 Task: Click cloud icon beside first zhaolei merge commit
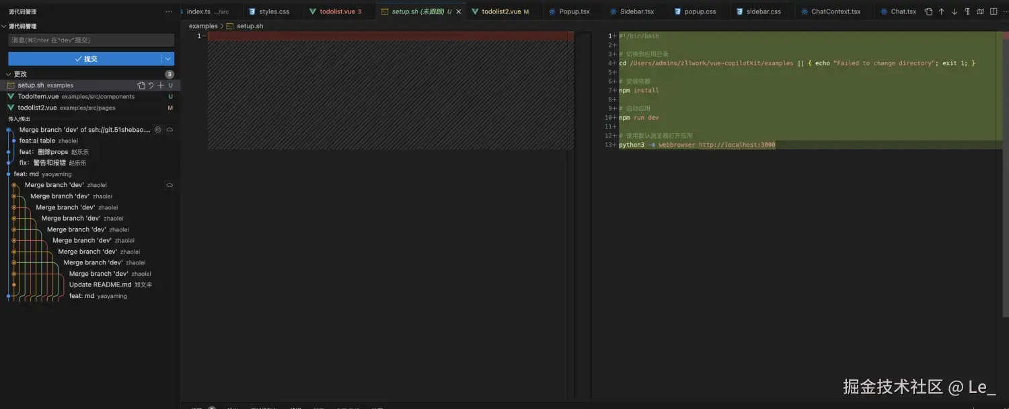click(170, 185)
